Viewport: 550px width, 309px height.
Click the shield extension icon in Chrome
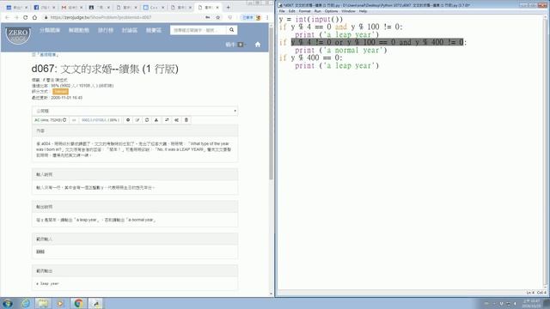(x=230, y=17)
